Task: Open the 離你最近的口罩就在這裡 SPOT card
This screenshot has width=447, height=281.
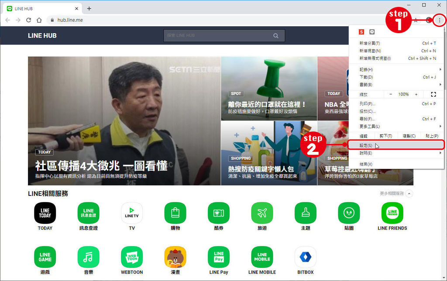Action: (x=269, y=88)
